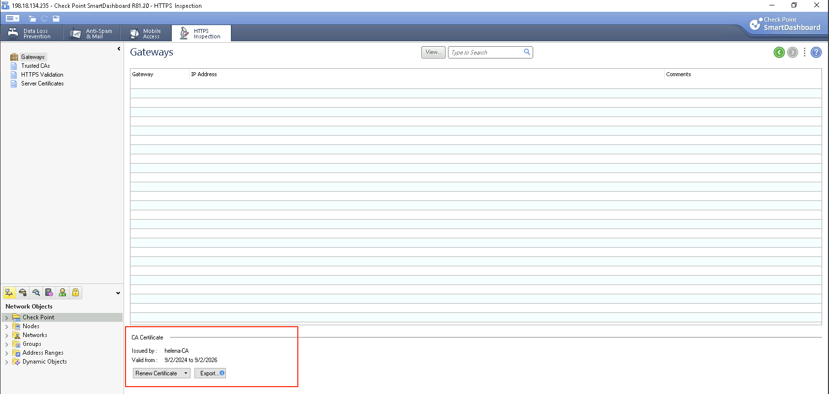
Task: Open the yellow padlock objects icon
Action: click(76, 293)
